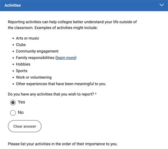The image size is (168, 149).
Task: Click the Work or volunteering item
Action: tap(34, 77)
